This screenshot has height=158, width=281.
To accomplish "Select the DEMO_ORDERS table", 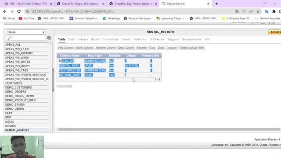I will 16,92.
